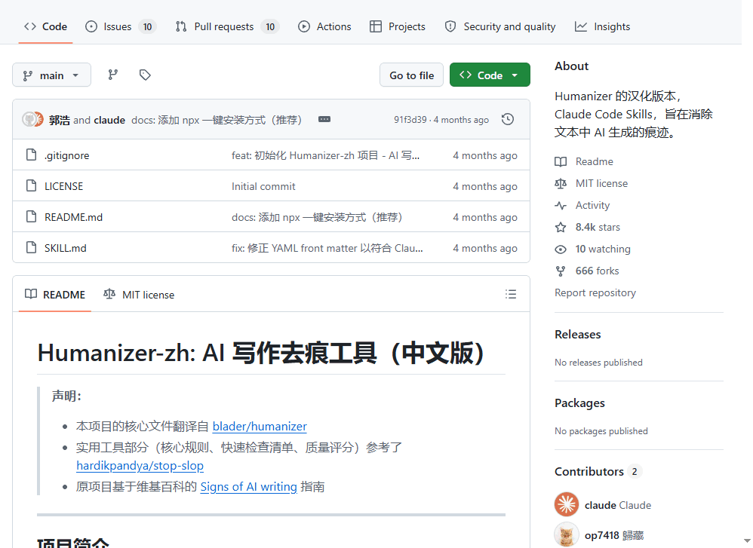
Task: Open the claude Claude contributor profile name
Action: tap(618, 505)
